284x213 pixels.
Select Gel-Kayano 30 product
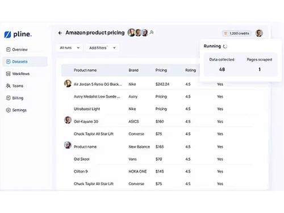86,122
